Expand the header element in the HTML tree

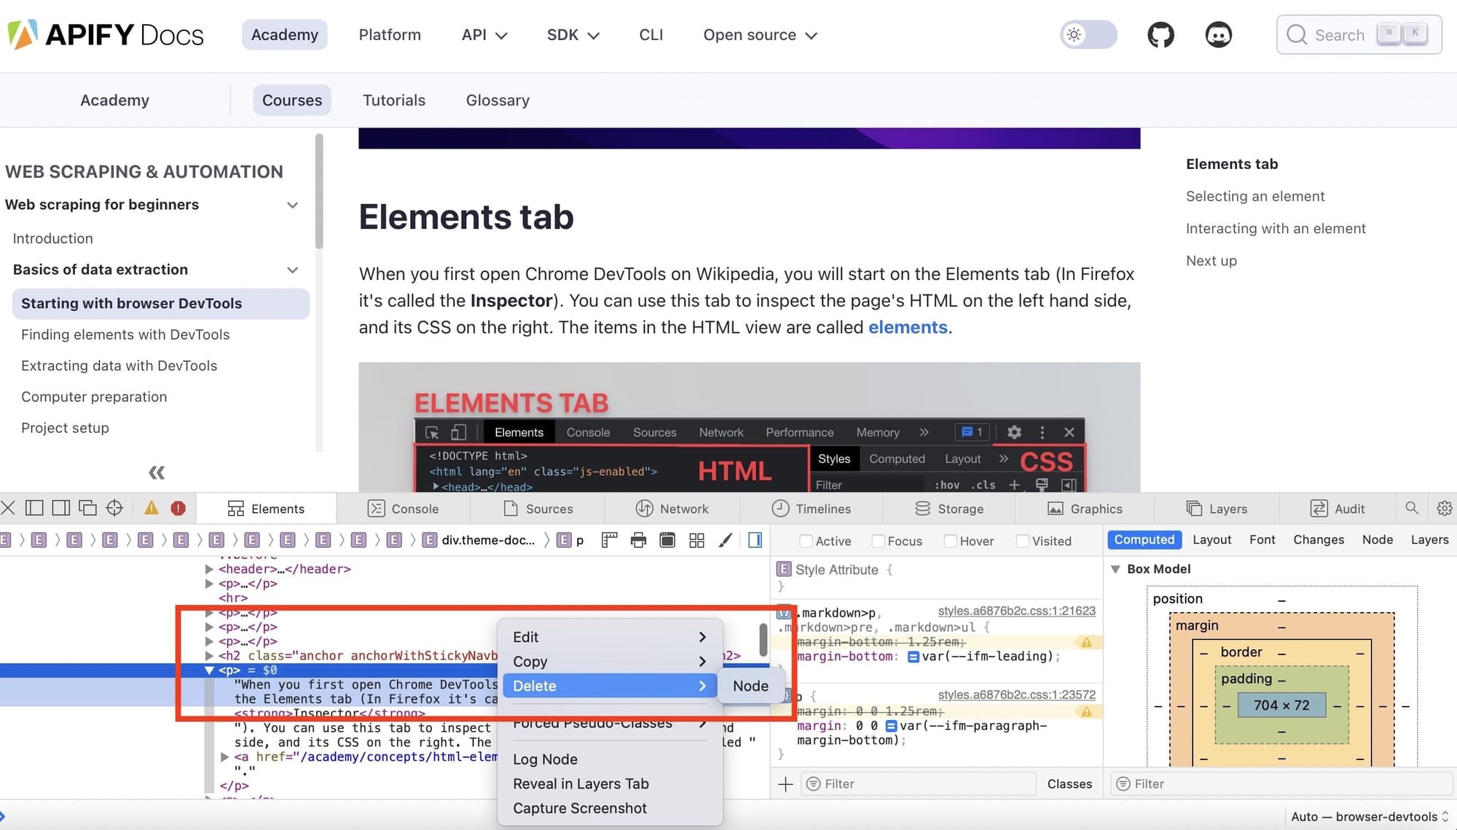210,569
